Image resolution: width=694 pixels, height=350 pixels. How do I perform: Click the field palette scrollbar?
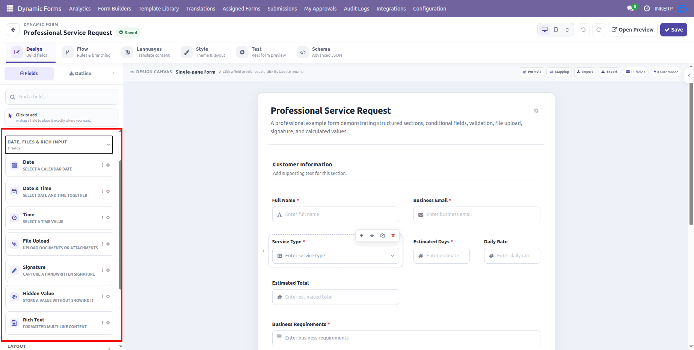(x=120, y=225)
